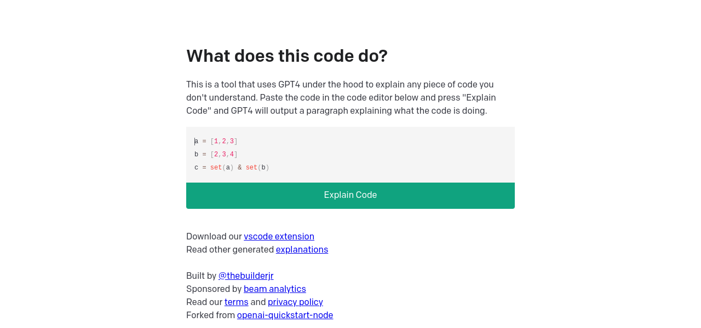Visit the generated explanations link

tap(302, 250)
